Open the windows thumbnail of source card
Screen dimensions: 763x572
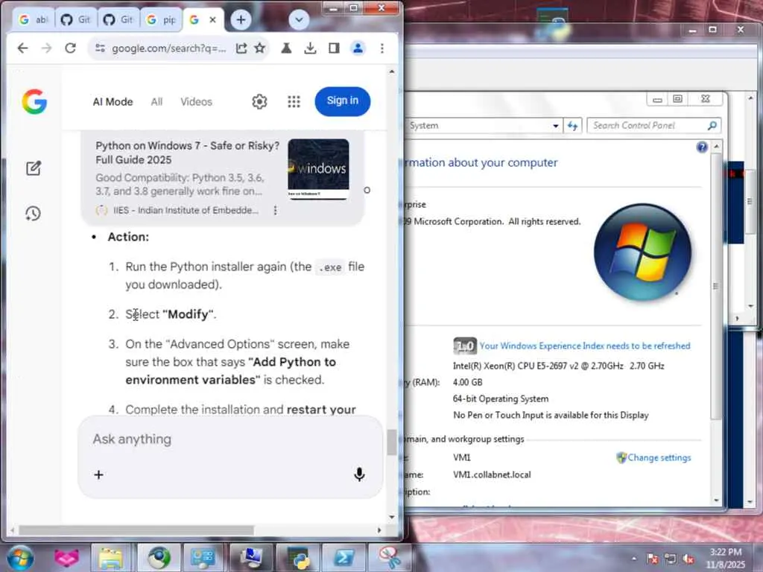point(318,168)
